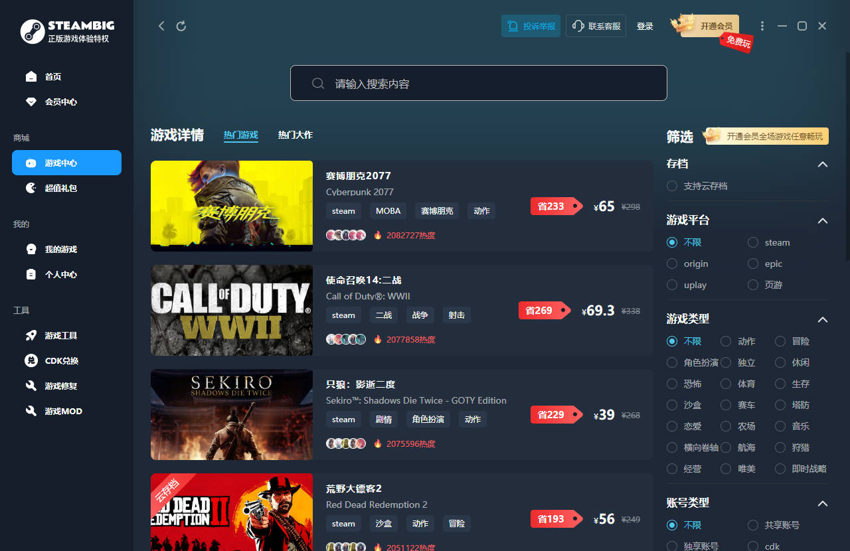Click the magnifier search icon
Viewport: 850px width, 551px height.
pos(318,84)
